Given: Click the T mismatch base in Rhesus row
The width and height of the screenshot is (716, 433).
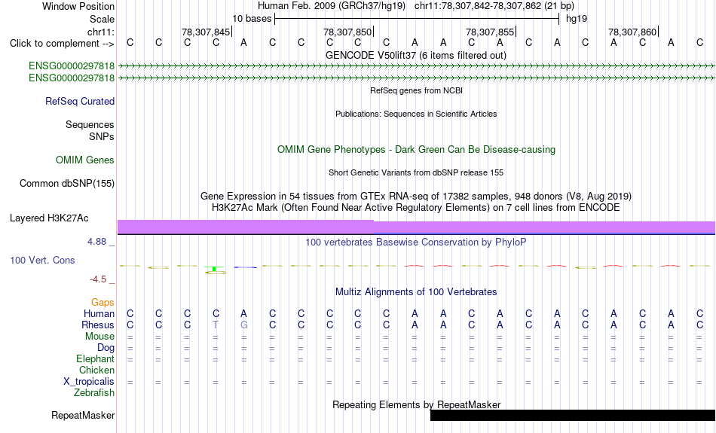Looking at the screenshot, I should coord(216,325).
